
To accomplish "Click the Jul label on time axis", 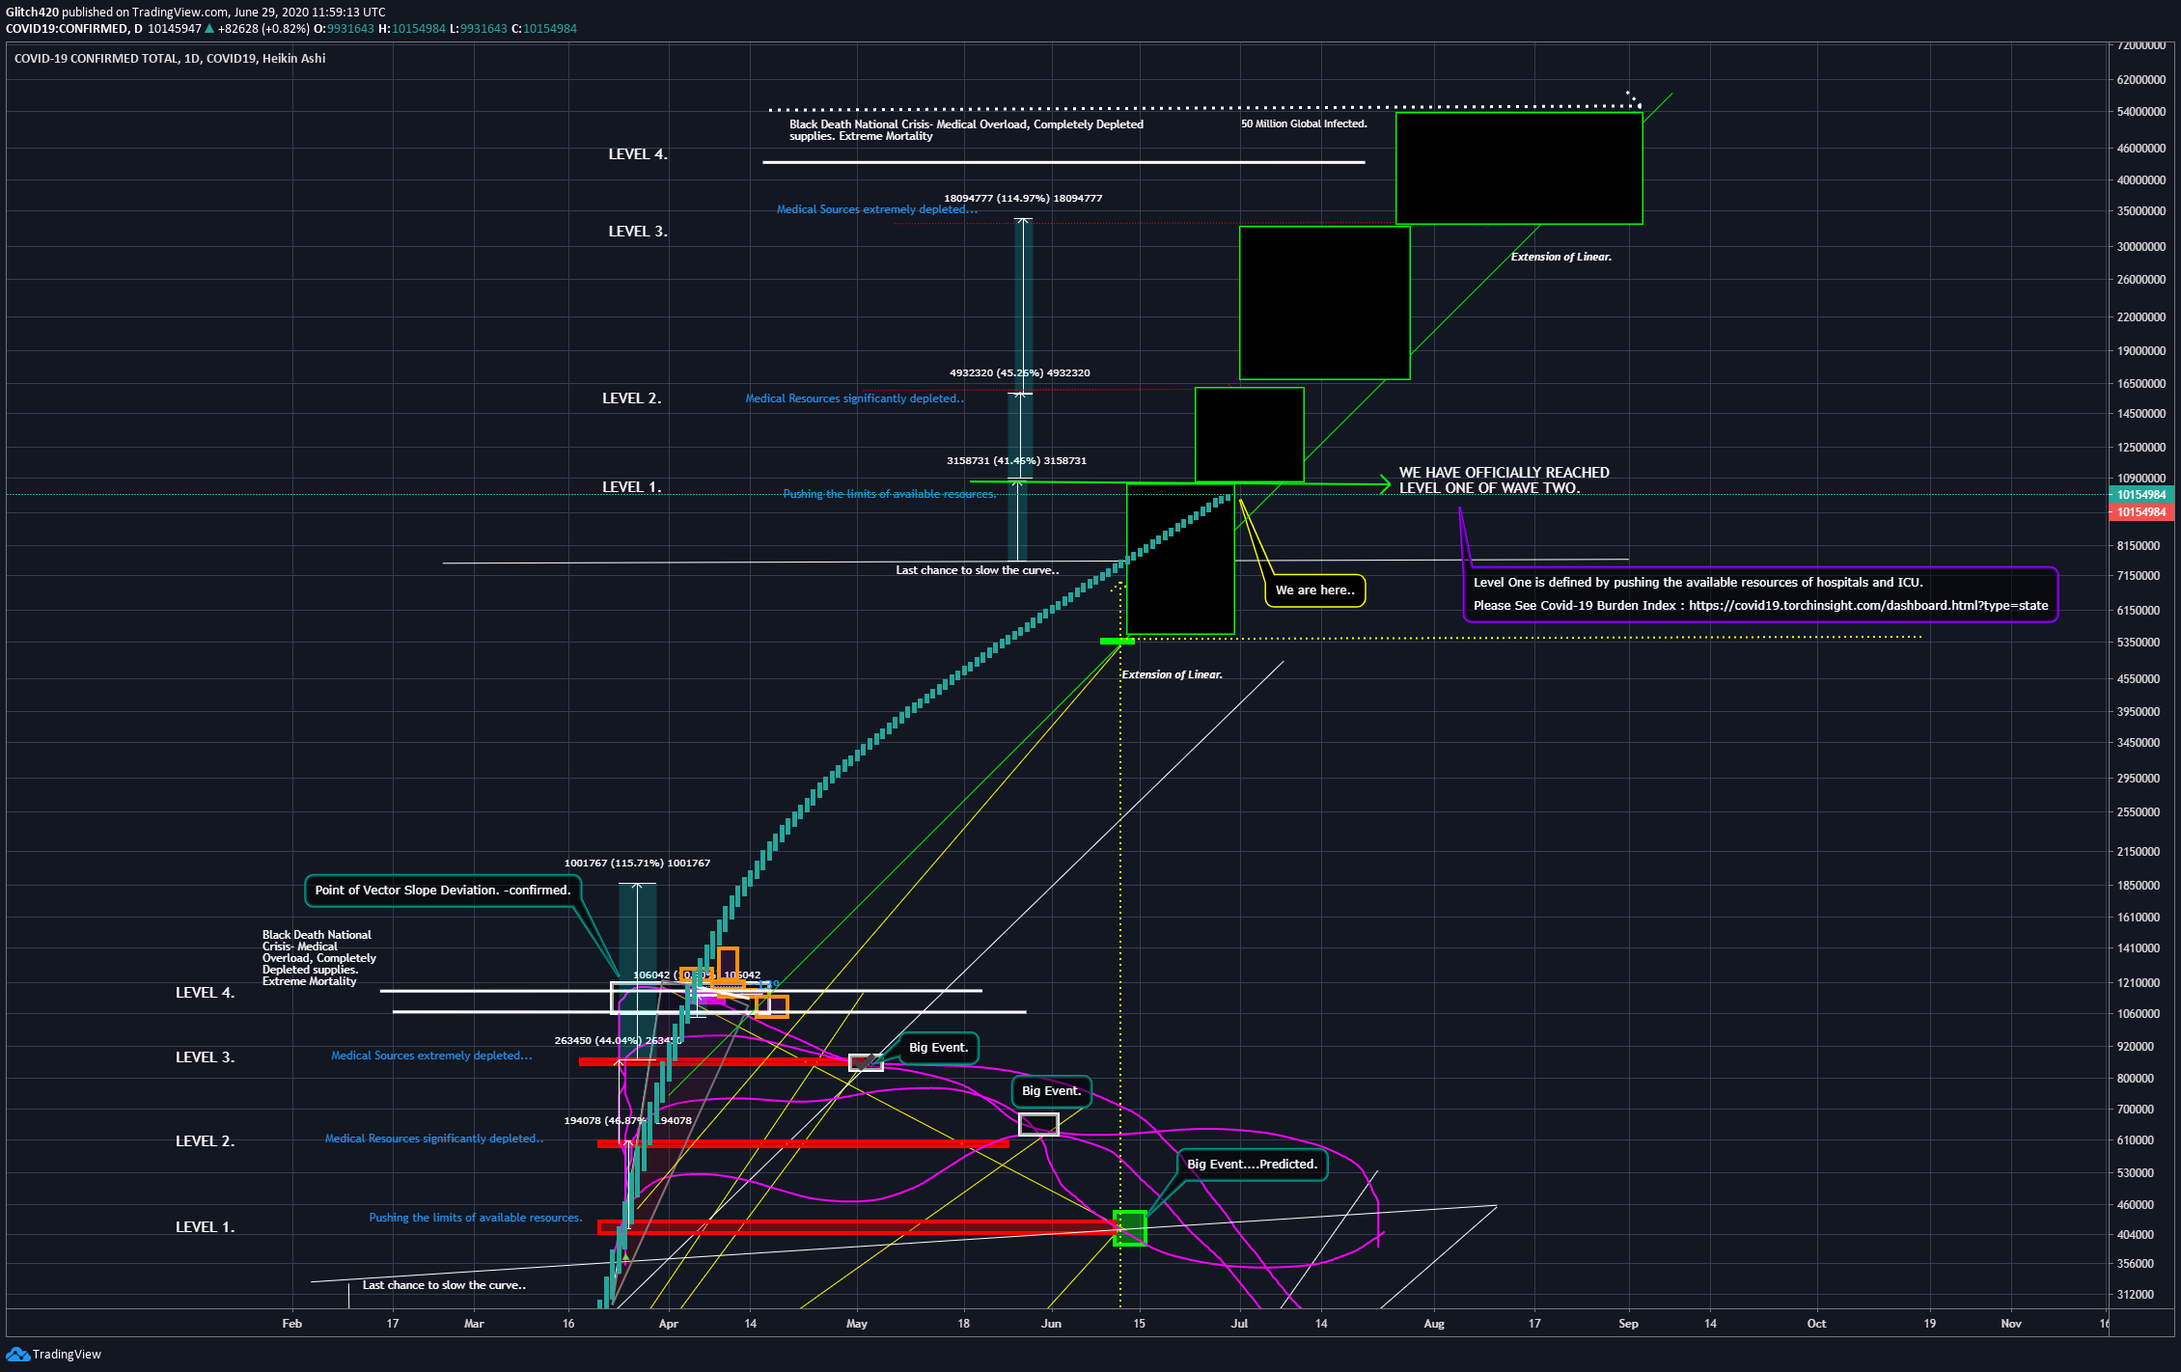I will coord(1239,1324).
